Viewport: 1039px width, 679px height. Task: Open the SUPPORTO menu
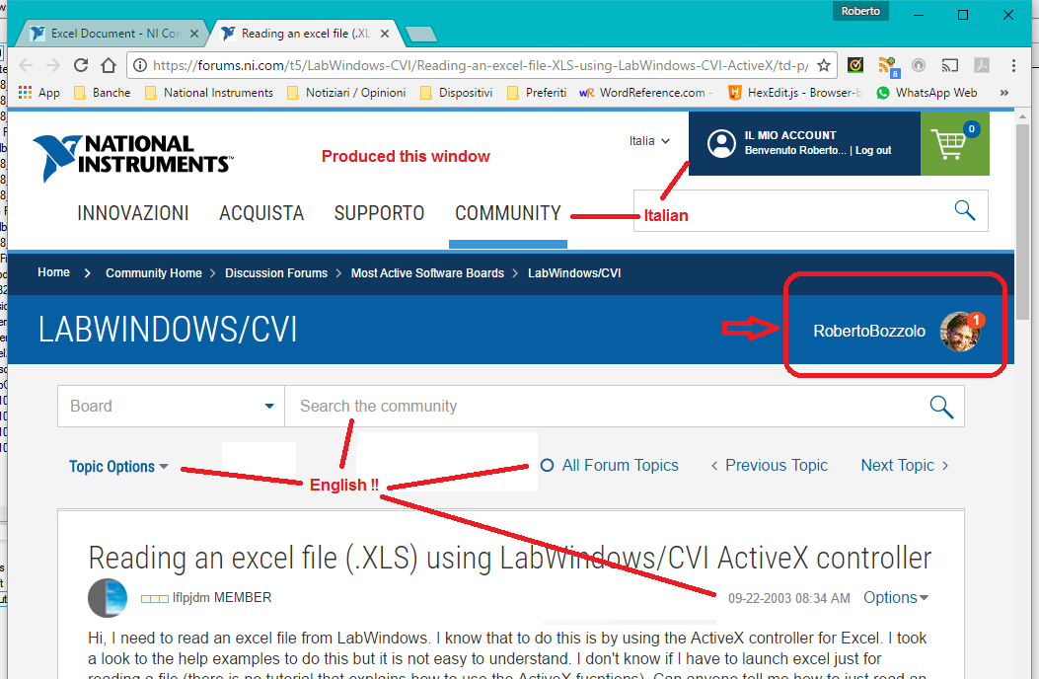click(x=379, y=213)
